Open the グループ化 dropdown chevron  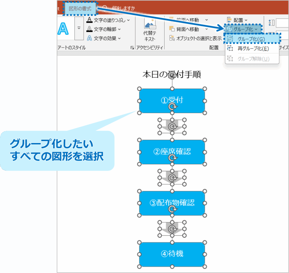(256, 29)
